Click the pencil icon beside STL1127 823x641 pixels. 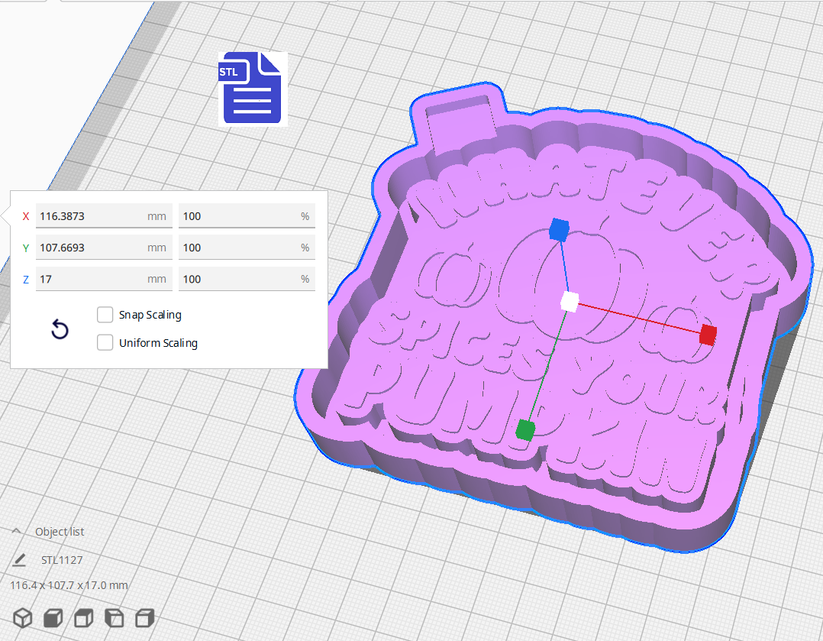(x=19, y=560)
